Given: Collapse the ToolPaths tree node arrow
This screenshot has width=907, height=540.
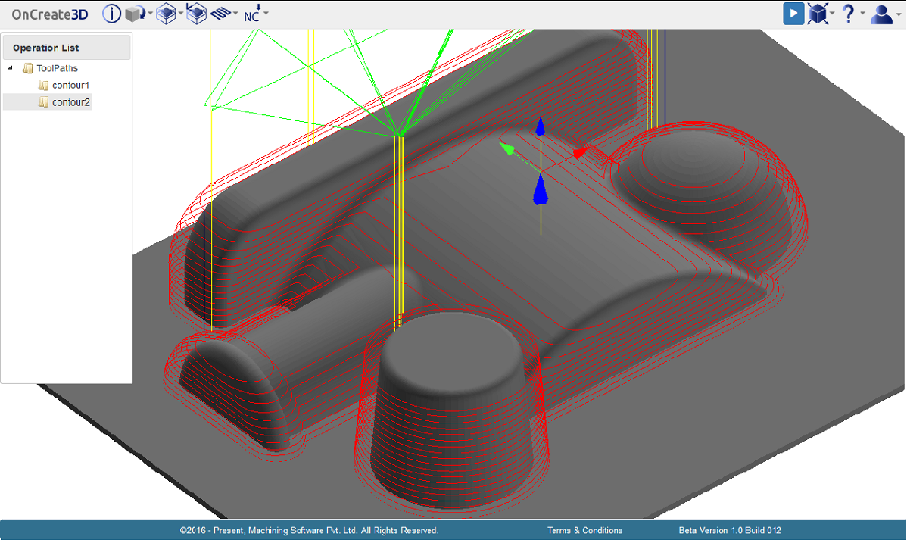Looking at the screenshot, I should tap(11, 68).
